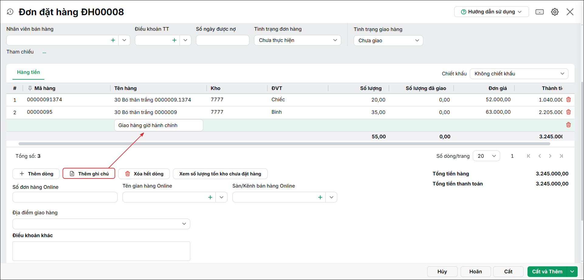
Task: Add a new Điều khoản TT with plus icon
Action: 174,40
